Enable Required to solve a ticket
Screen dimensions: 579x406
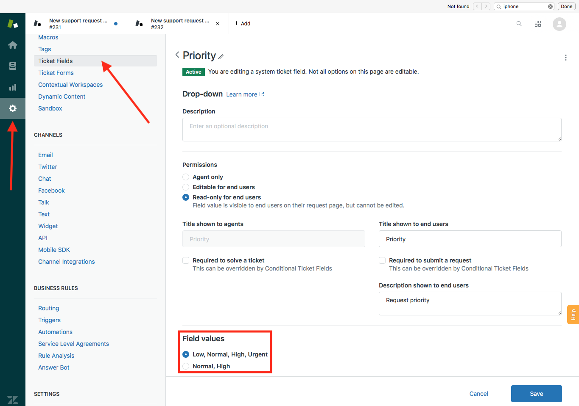[x=186, y=260]
